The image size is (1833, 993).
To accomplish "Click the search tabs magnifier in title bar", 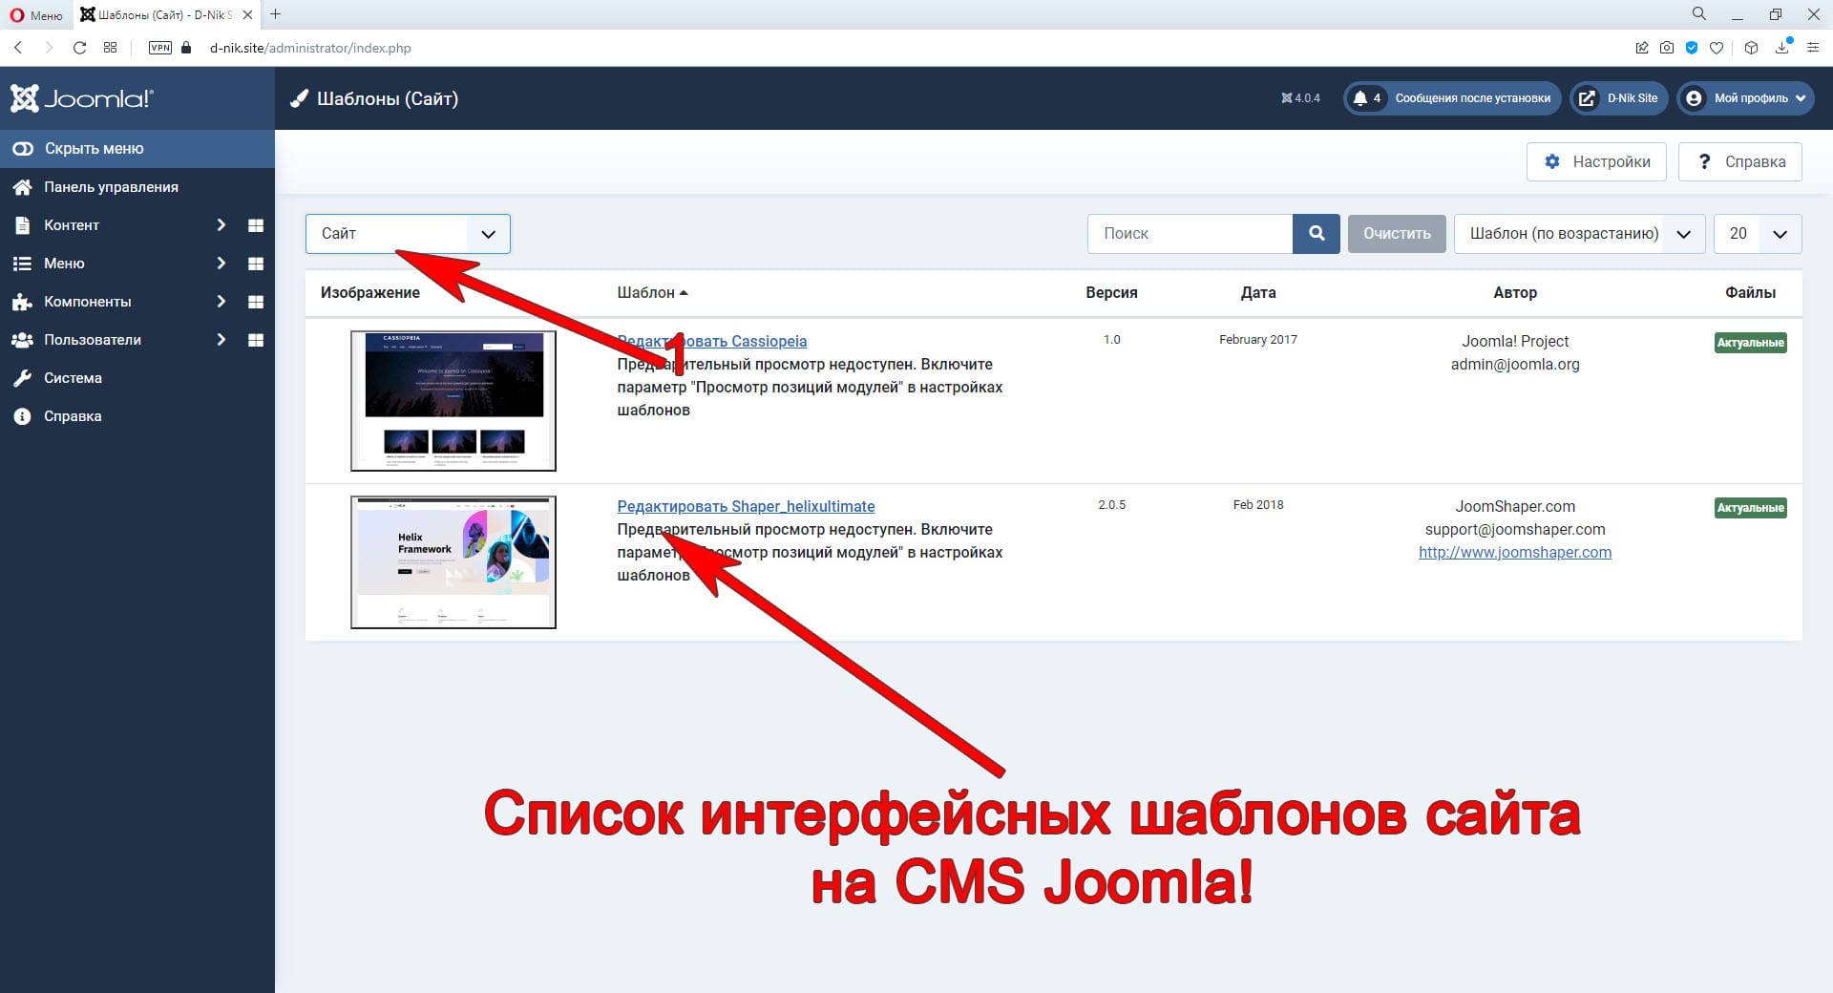I will (x=1699, y=14).
